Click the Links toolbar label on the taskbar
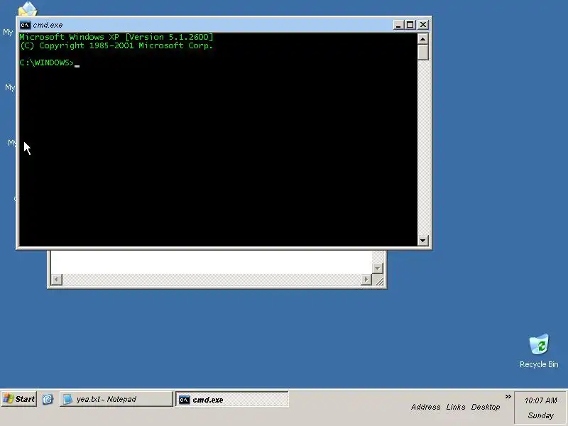The height and width of the screenshot is (426, 568). [x=456, y=407]
